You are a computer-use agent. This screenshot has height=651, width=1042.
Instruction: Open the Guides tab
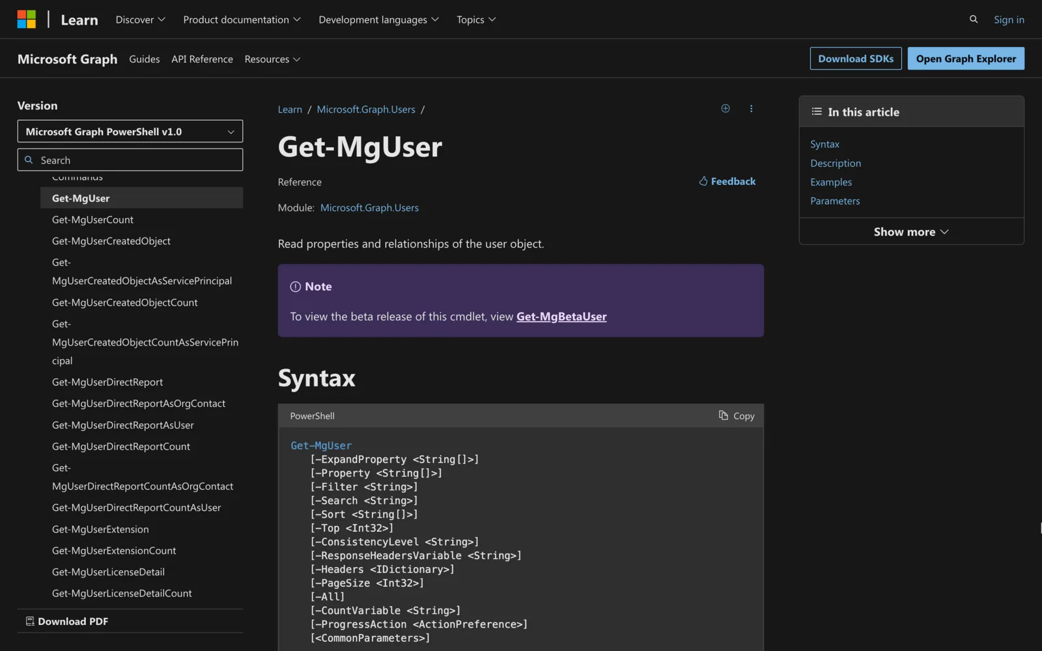point(145,59)
